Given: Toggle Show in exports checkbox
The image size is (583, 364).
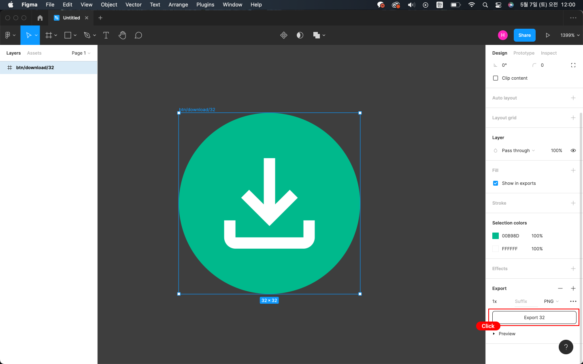Looking at the screenshot, I should 496,183.
